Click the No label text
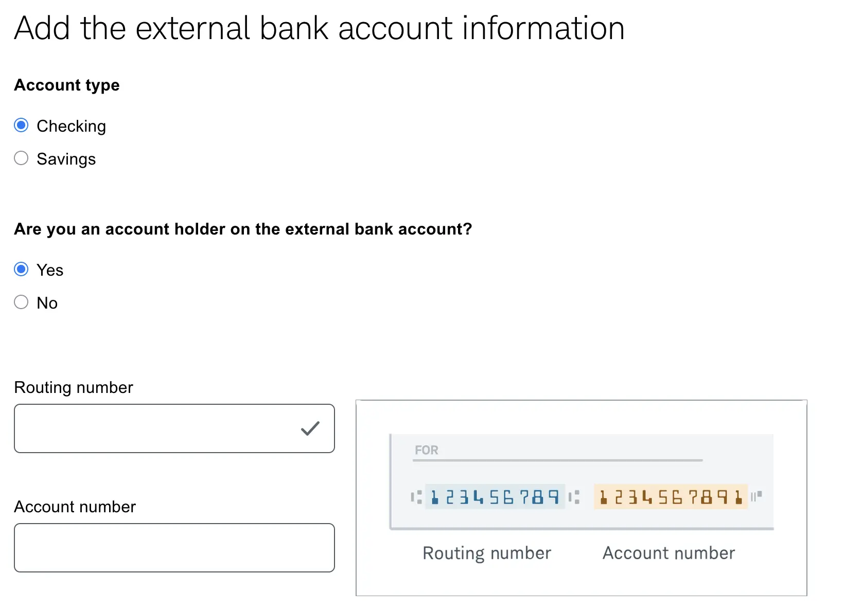Image resolution: width=845 pixels, height=610 pixels. 47,303
